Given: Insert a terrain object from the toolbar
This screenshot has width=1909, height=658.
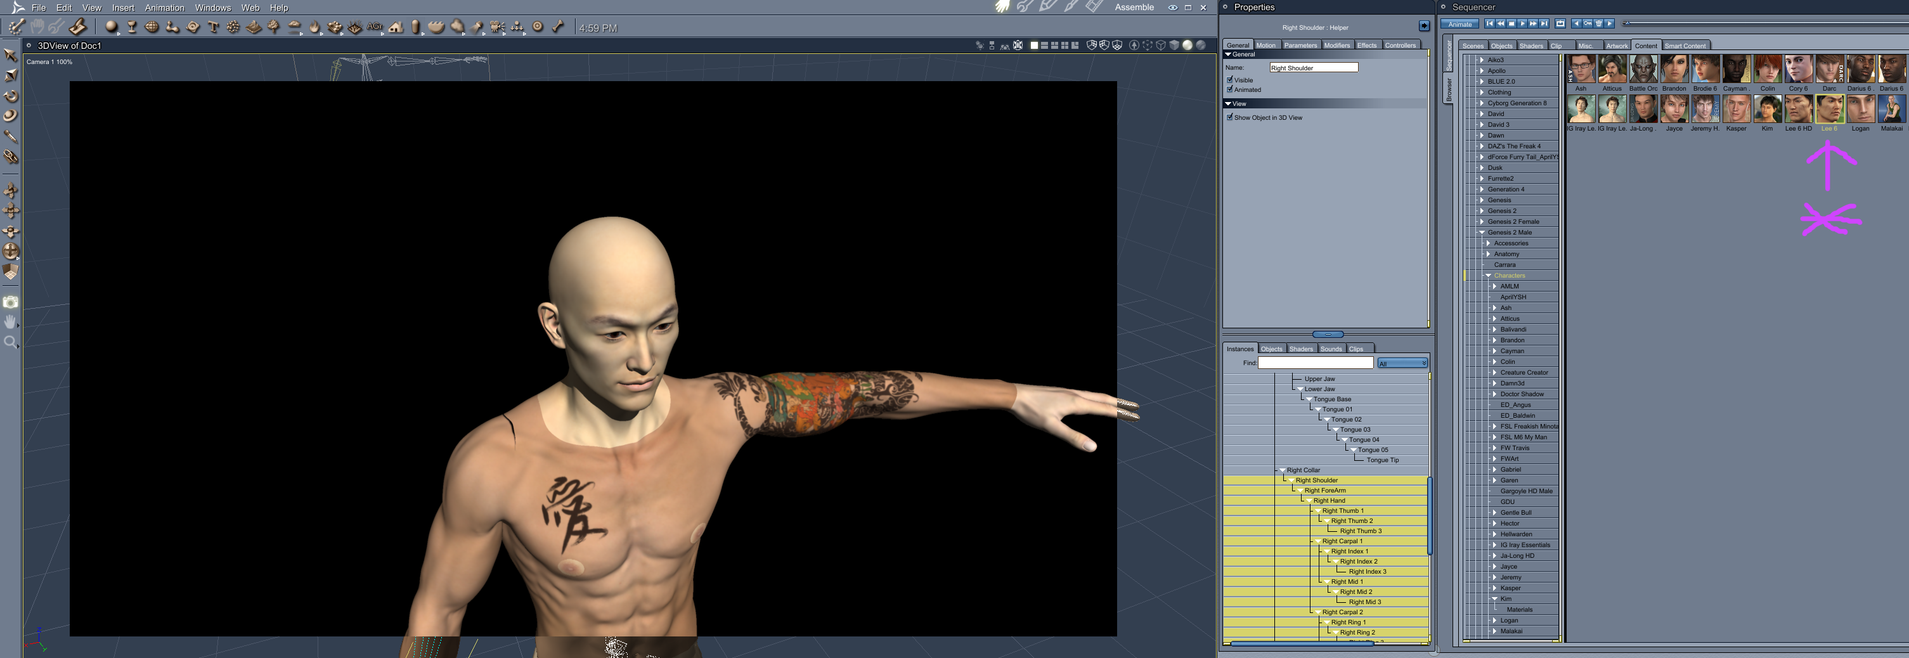Looking at the screenshot, I should (x=254, y=27).
